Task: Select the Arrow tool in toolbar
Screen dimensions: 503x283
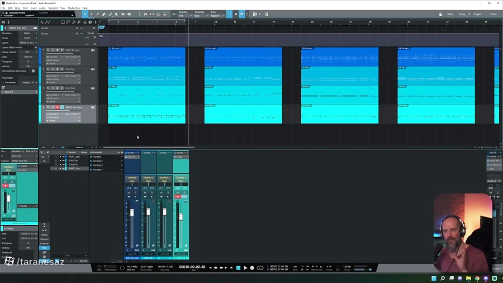Action: pyautogui.click(x=85, y=14)
